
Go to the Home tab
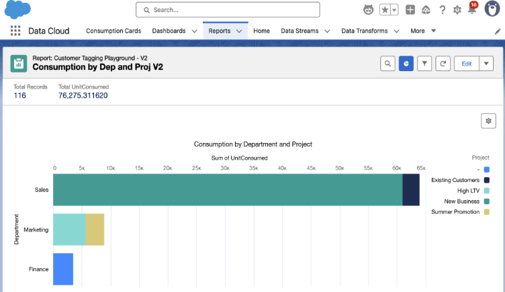[261, 31]
